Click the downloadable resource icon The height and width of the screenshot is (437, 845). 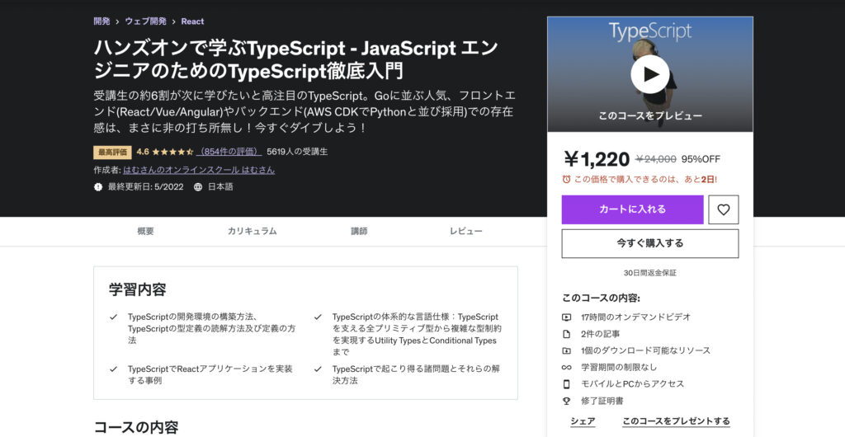click(x=566, y=350)
